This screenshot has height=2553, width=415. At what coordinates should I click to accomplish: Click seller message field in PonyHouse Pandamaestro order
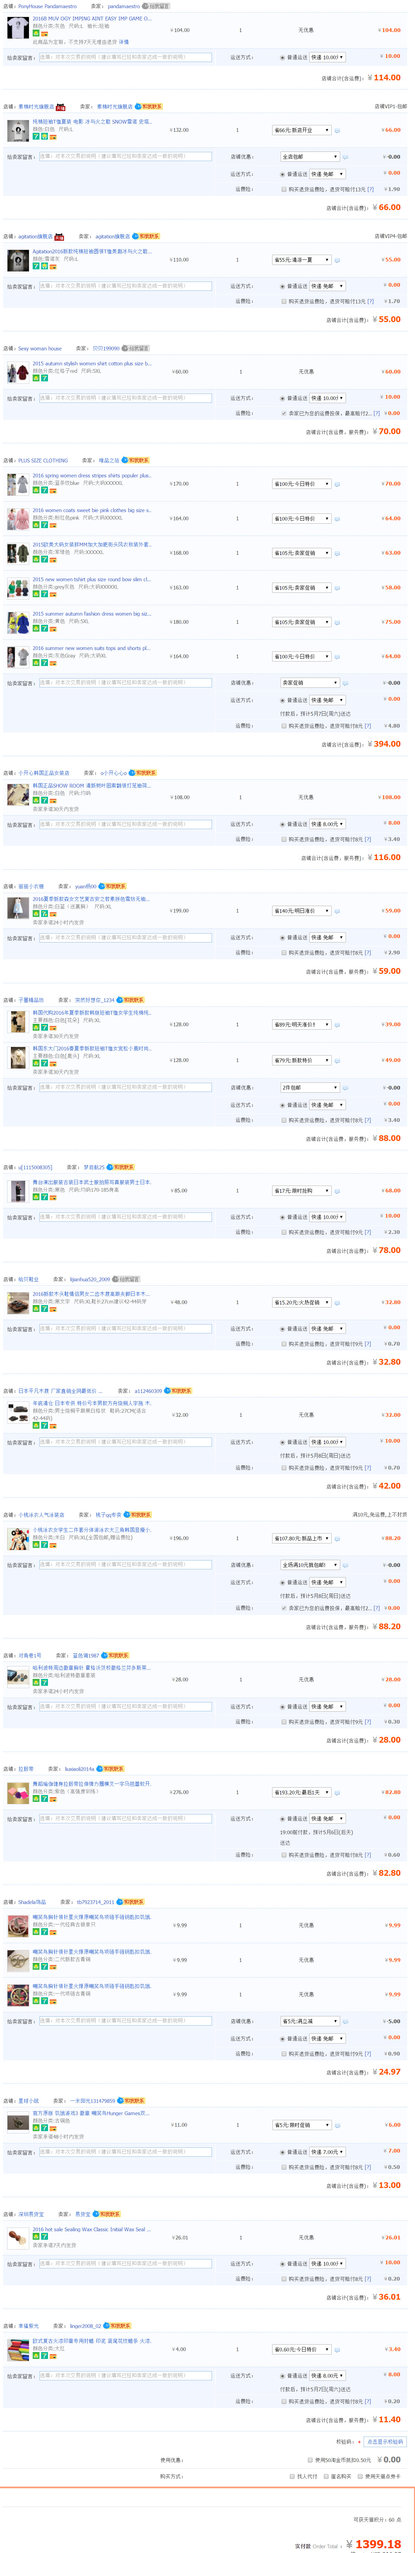tap(125, 58)
